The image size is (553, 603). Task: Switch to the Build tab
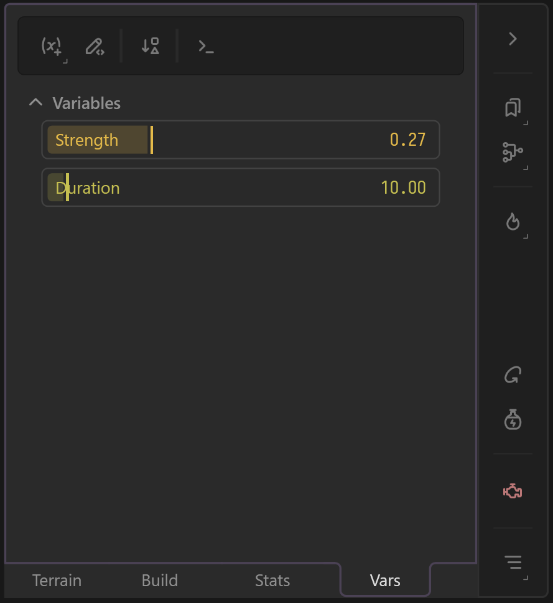[160, 581]
